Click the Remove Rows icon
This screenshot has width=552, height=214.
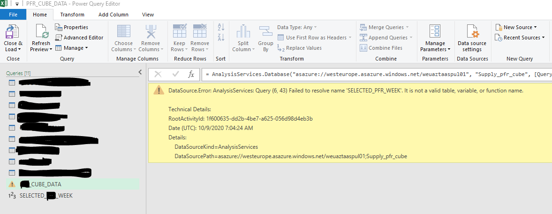200,31
